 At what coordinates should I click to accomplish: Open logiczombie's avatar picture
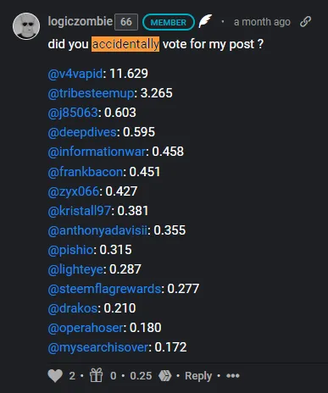pyautogui.click(x=26, y=26)
